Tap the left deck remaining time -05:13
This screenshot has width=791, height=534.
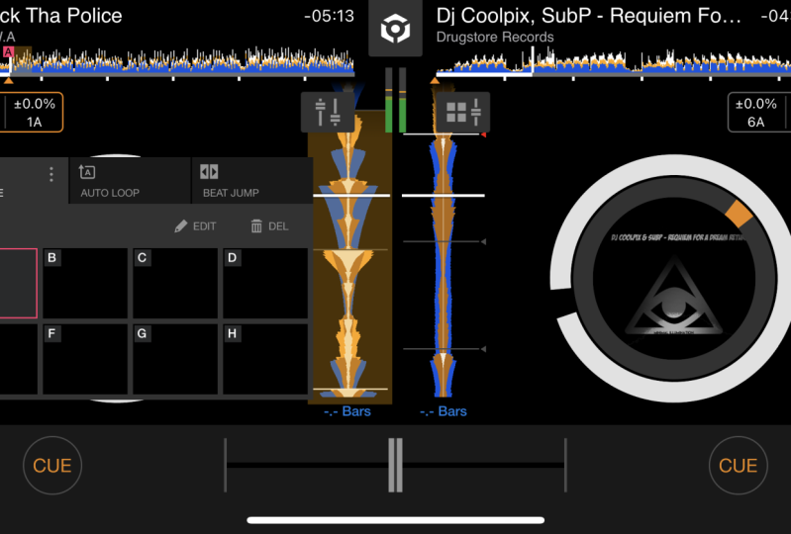(x=329, y=16)
